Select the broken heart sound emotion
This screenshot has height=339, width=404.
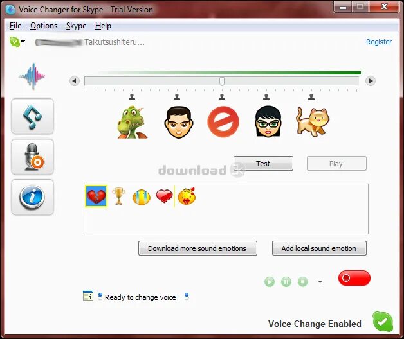[x=96, y=196]
